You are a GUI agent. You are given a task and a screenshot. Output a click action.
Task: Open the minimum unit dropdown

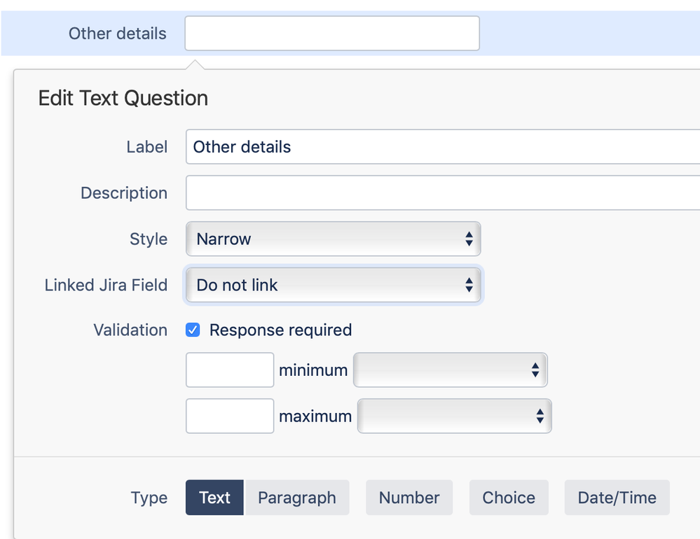450,370
